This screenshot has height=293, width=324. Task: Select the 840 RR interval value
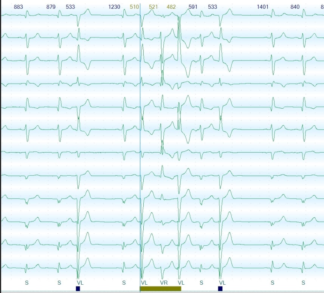click(x=295, y=7)
